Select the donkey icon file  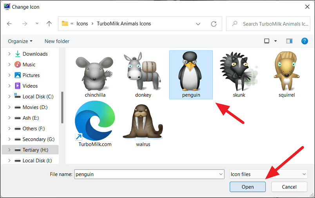(x=143, y=75)
